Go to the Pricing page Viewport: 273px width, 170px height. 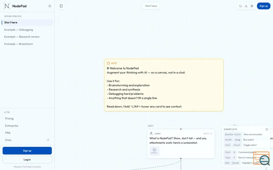pyautogui.click(x=9, y=118)
